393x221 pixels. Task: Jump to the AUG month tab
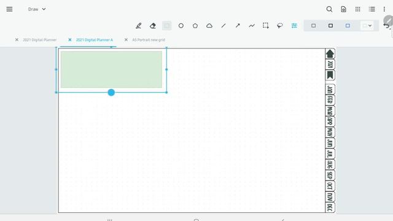click(330, 165)
